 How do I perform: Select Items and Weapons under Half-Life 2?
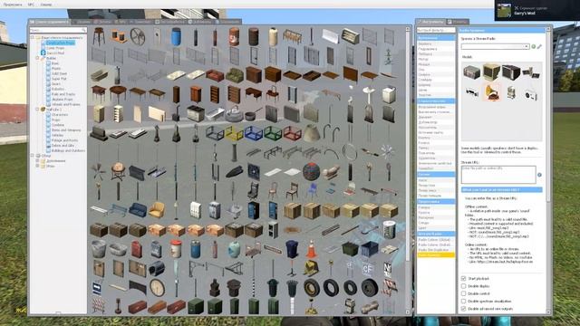[x=66, y=130]
